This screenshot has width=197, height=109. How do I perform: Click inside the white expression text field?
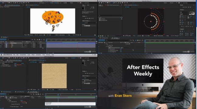tap(70, 104)
